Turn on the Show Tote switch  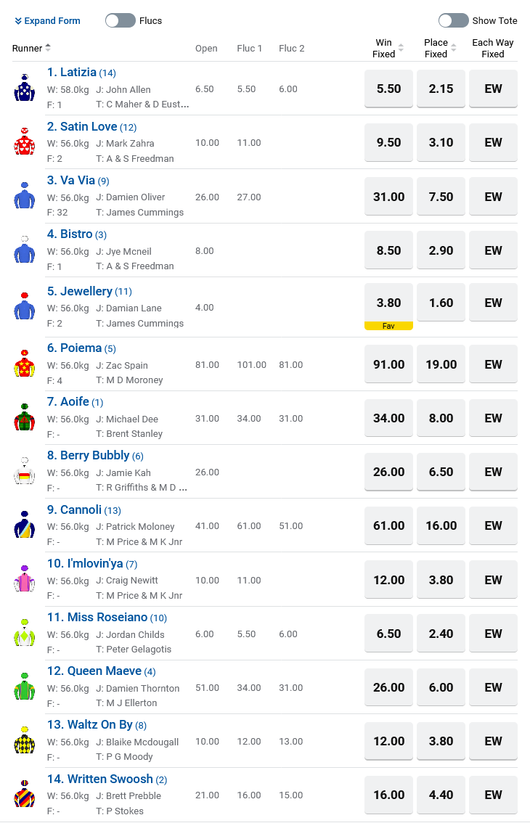[453, 20]
